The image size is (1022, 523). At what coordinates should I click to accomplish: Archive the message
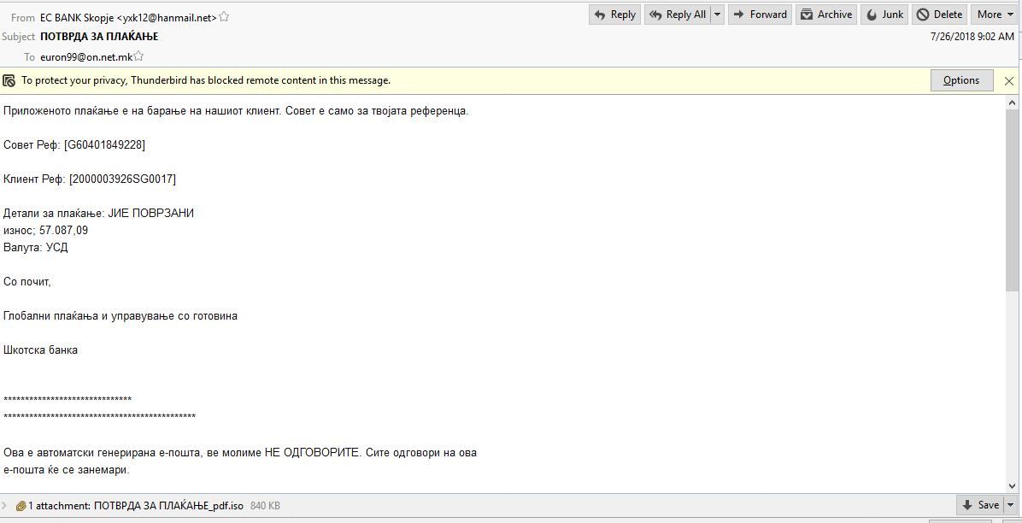click(825, 15)
